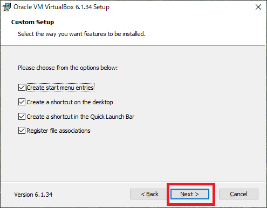Click the 'Oracle VM VirtualBox 6.1.34 Setup' title text
Viewport: 267px width, 208px height.
pyautogui.click(x=61, y=7)
